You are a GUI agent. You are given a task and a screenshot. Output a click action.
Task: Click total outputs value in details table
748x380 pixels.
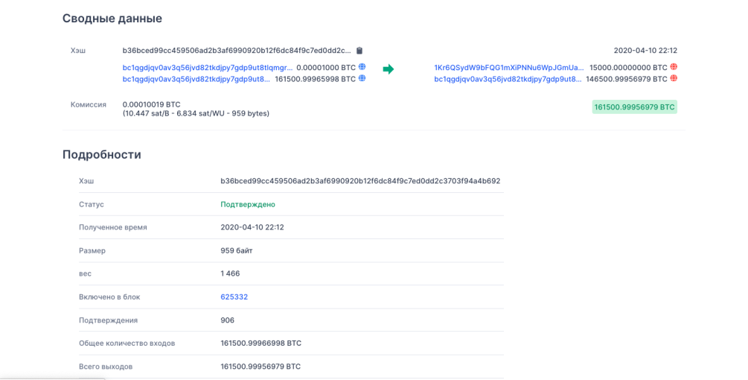point(260,367)
